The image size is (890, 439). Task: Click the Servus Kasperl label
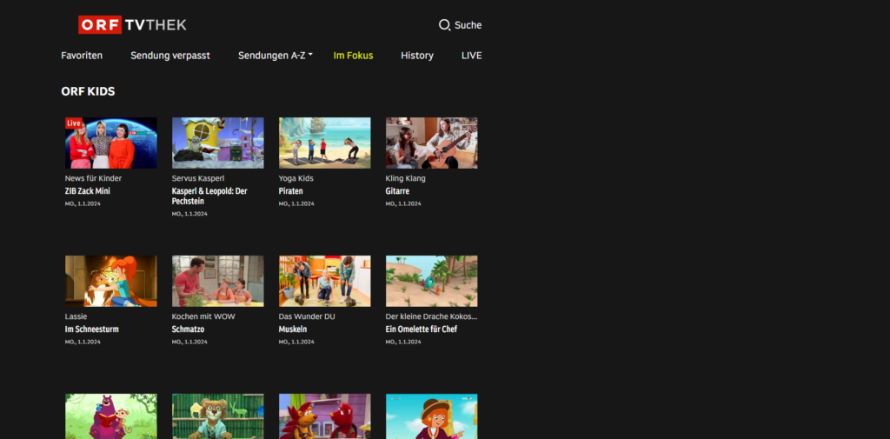click(x=198, y=178)
